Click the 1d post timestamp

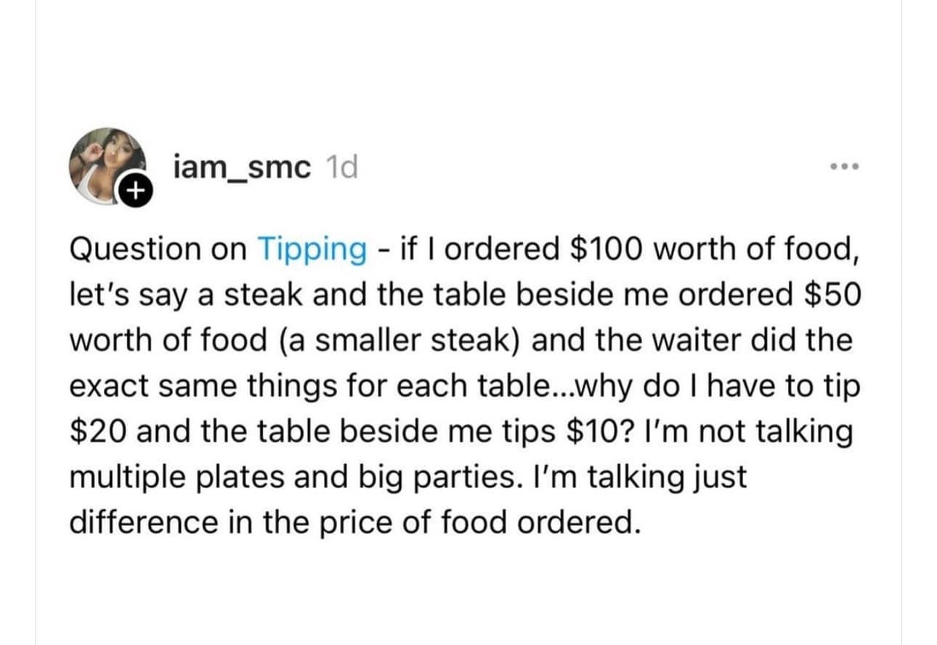pos(342,168)
